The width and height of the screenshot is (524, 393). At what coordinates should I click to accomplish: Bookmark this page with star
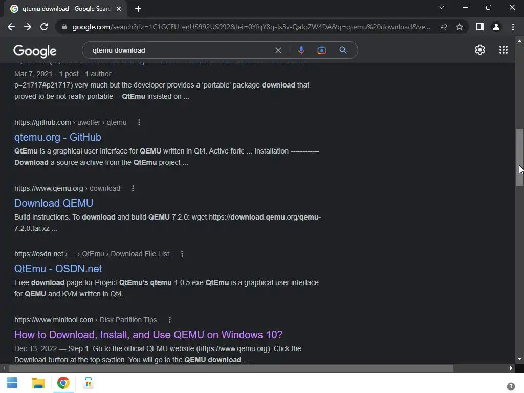point(460,27)
